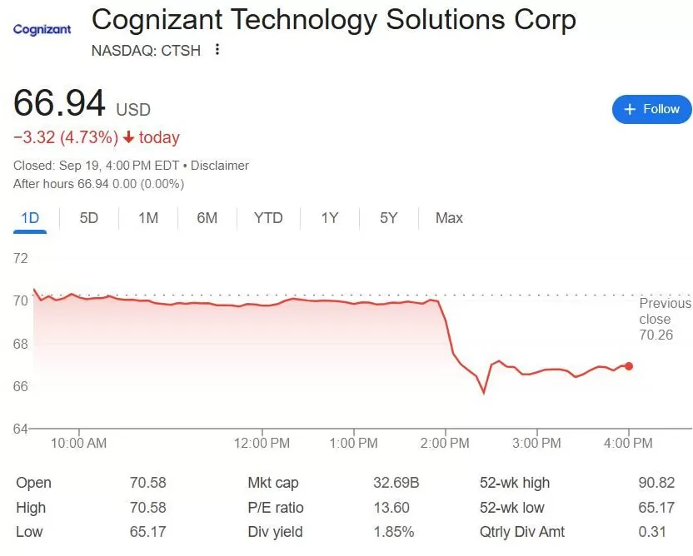Switch to the 1M tab
Viewport: 693px width, 556px height.
pos(148,217)
